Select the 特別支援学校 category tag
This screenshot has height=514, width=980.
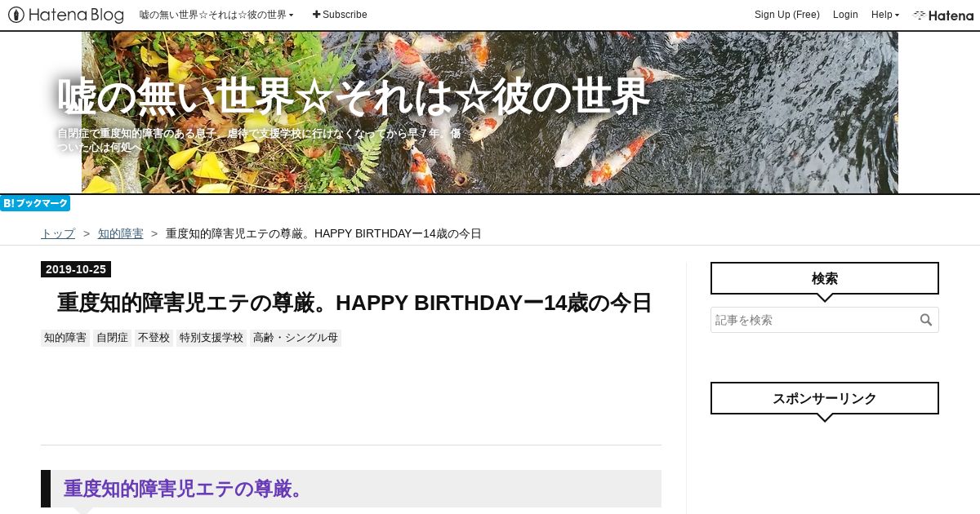[x=212, y=338]
